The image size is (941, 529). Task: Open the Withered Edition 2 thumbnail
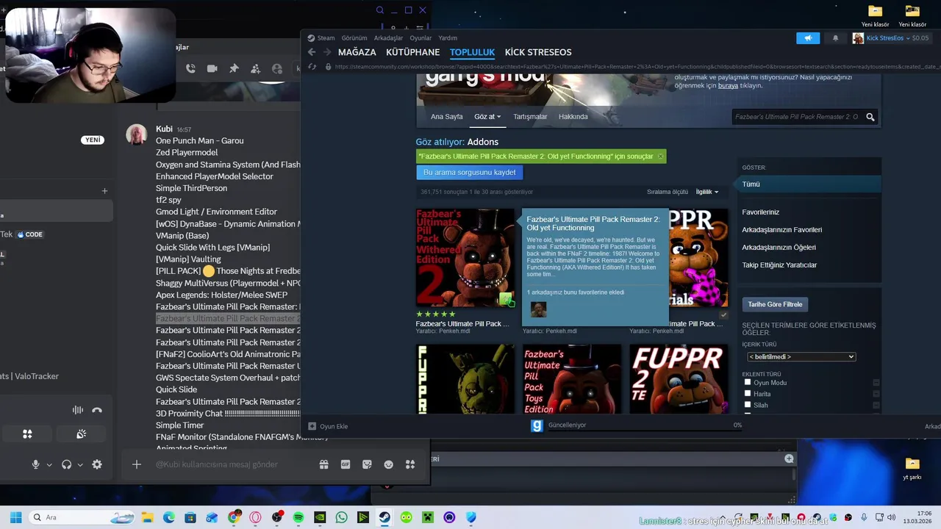(x=465, y=258)
